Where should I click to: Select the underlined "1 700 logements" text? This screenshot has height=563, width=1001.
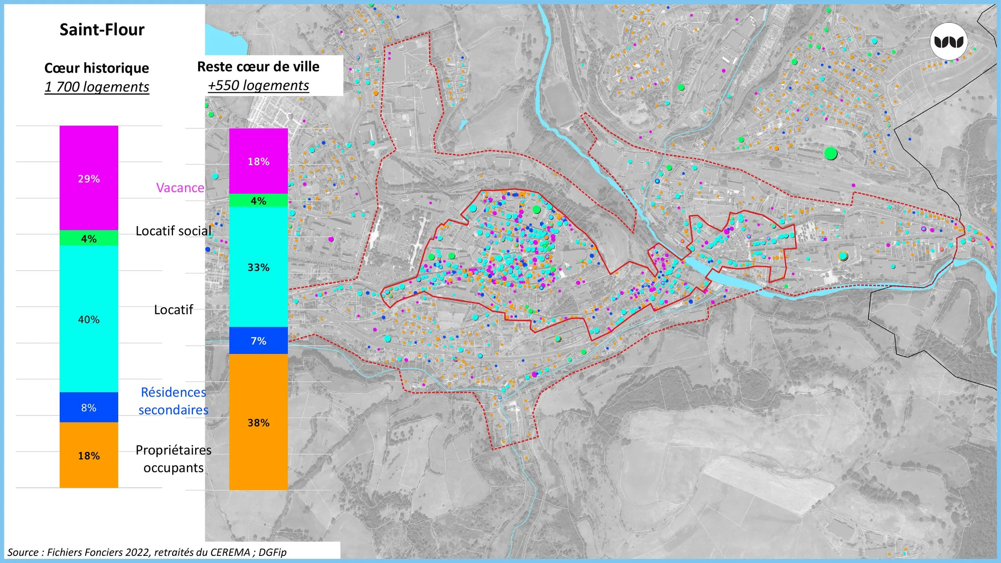tap(97, 87)
